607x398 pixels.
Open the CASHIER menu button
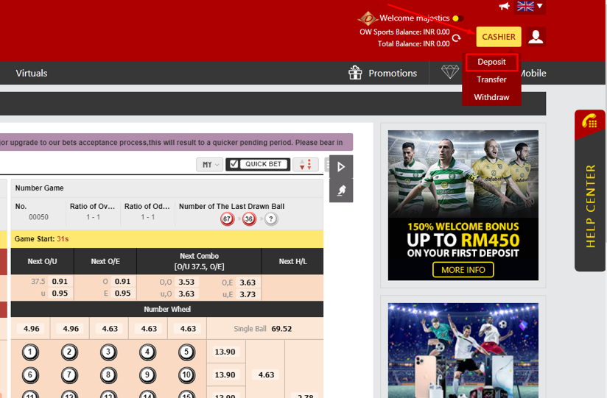pos(499,37)
